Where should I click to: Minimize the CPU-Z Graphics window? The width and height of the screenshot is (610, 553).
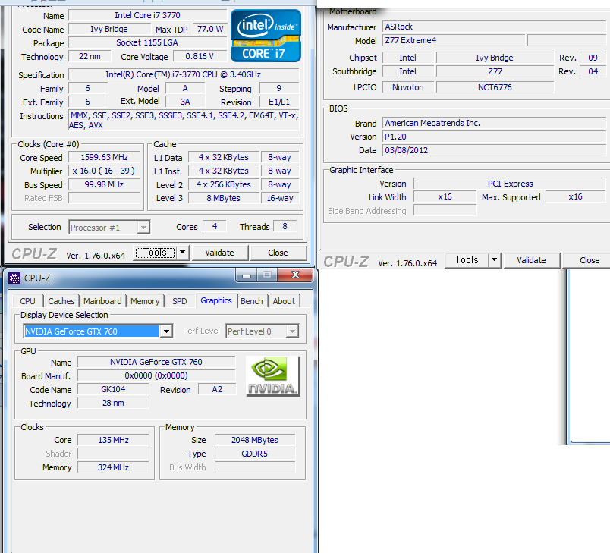(246, 275)
